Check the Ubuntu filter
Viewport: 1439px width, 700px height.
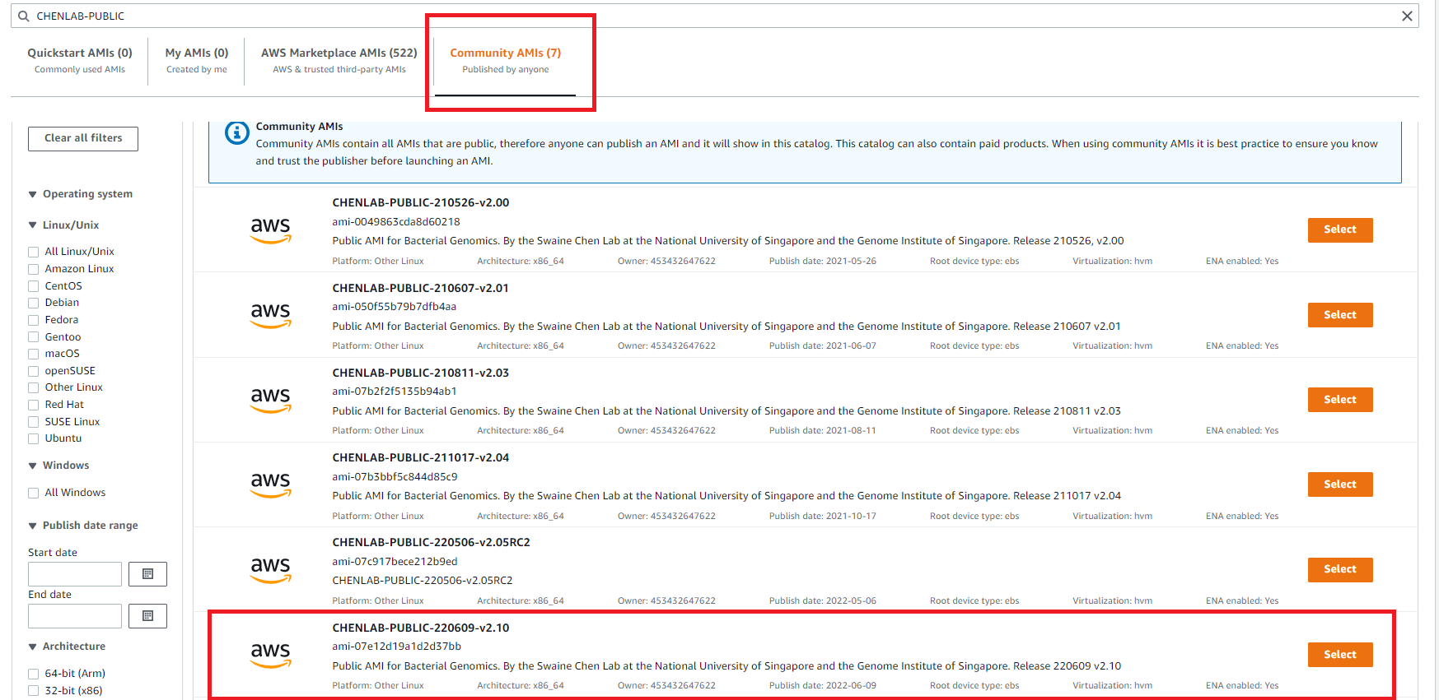pyautogui.click(x=34, y=438)
